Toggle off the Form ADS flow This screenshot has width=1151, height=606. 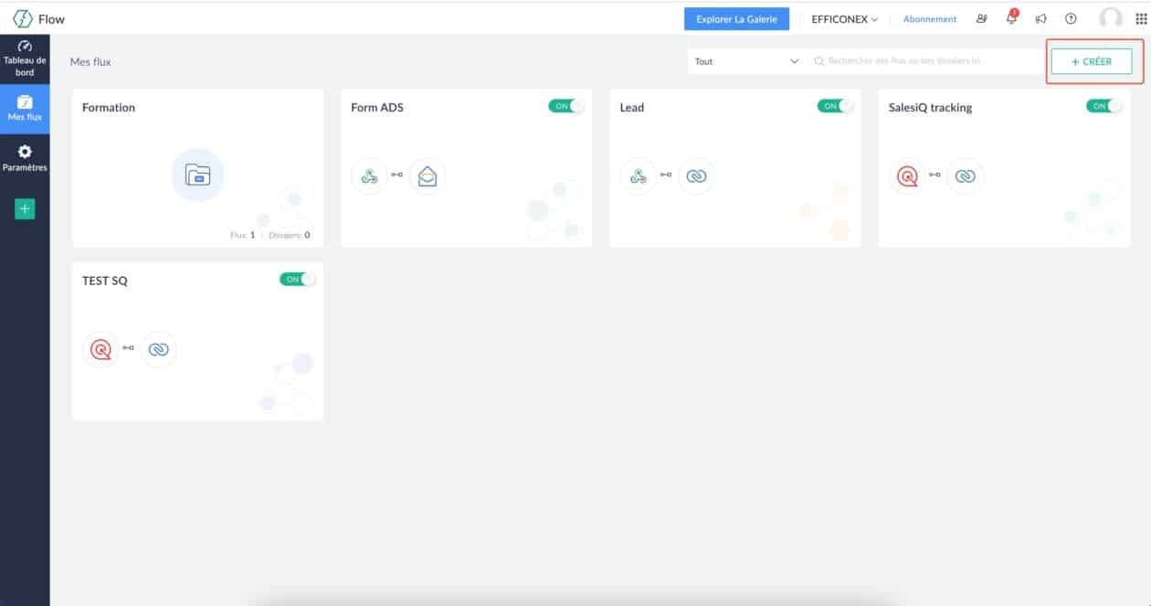click(x=565, y=106)
